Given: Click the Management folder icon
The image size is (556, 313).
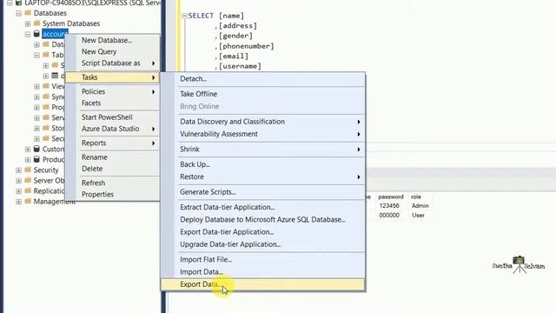Looking at the screenshot, I should 28,202.
